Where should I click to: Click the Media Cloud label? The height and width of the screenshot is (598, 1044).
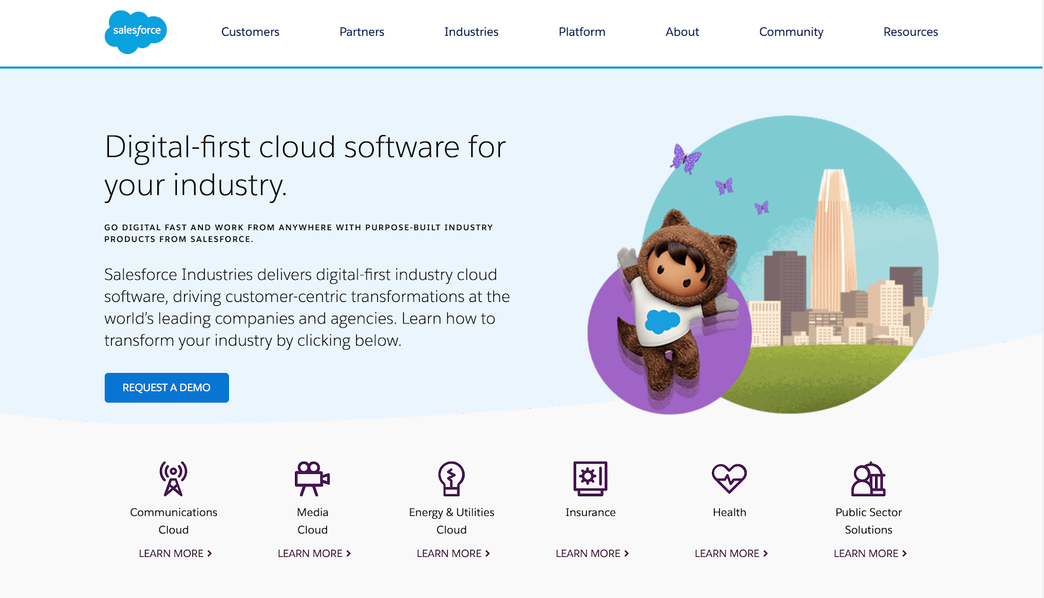[313, 521]
